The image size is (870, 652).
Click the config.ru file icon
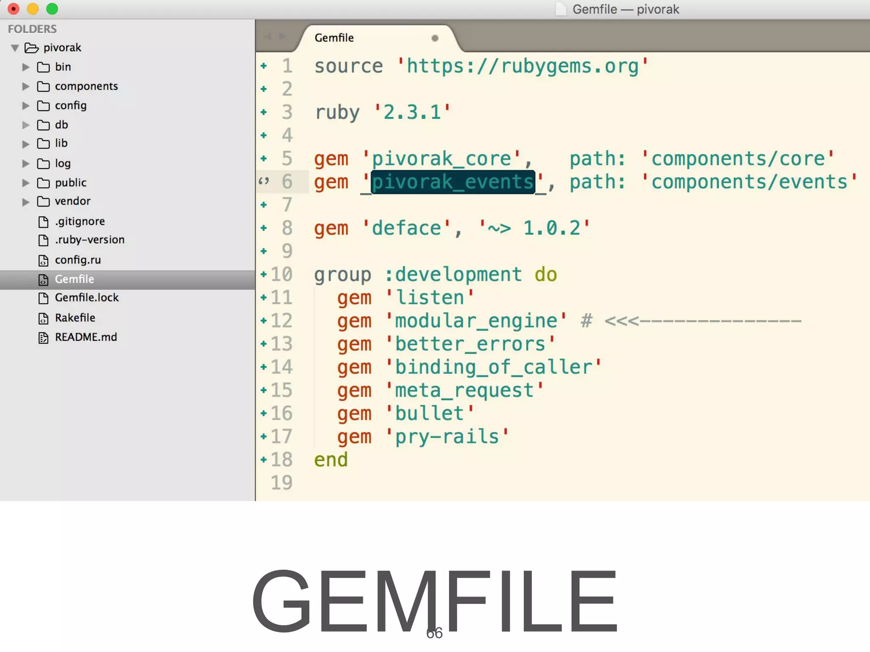(43, 260)
